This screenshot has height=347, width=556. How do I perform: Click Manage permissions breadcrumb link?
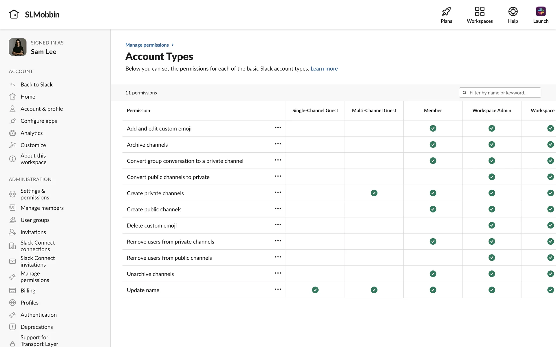click(147, 45)
